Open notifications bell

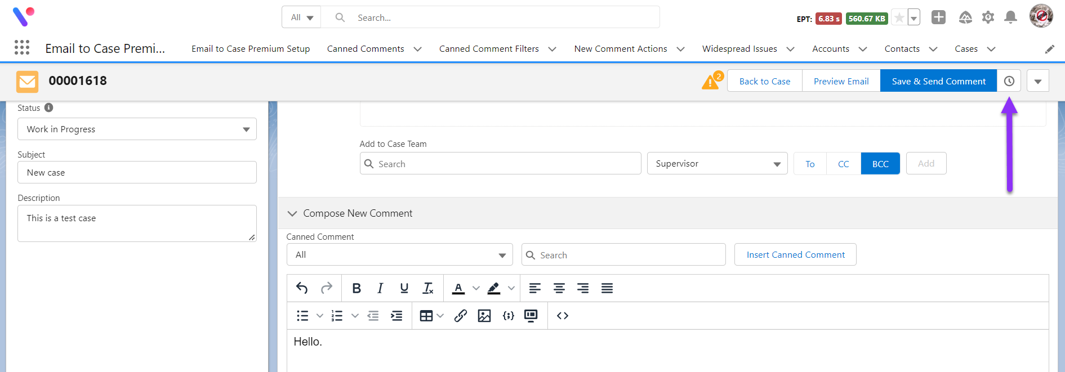[1011, 17]
